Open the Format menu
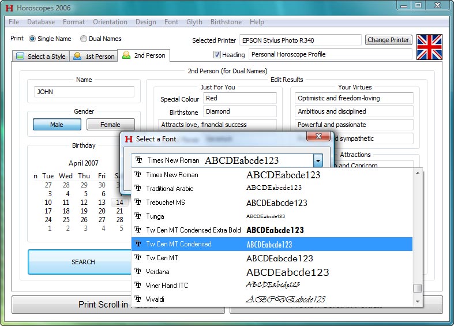This screenshot has width=454, height=326. [74, 22]
